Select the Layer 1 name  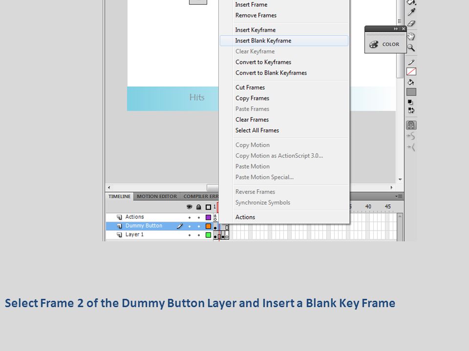(x=134, y=235)
